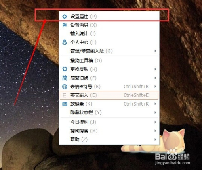Expand the 帮助 submenu arrow
The width and height of the screenshot is (202, 170).
(x=155, y=139)
